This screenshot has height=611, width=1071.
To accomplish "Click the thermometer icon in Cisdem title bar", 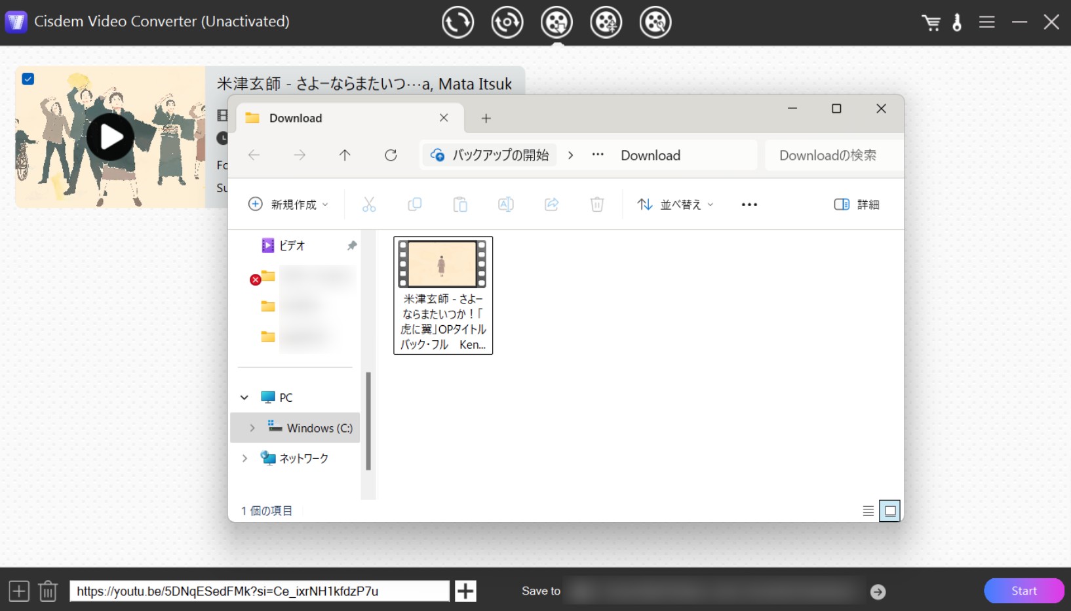I will (x=957, y=22).
